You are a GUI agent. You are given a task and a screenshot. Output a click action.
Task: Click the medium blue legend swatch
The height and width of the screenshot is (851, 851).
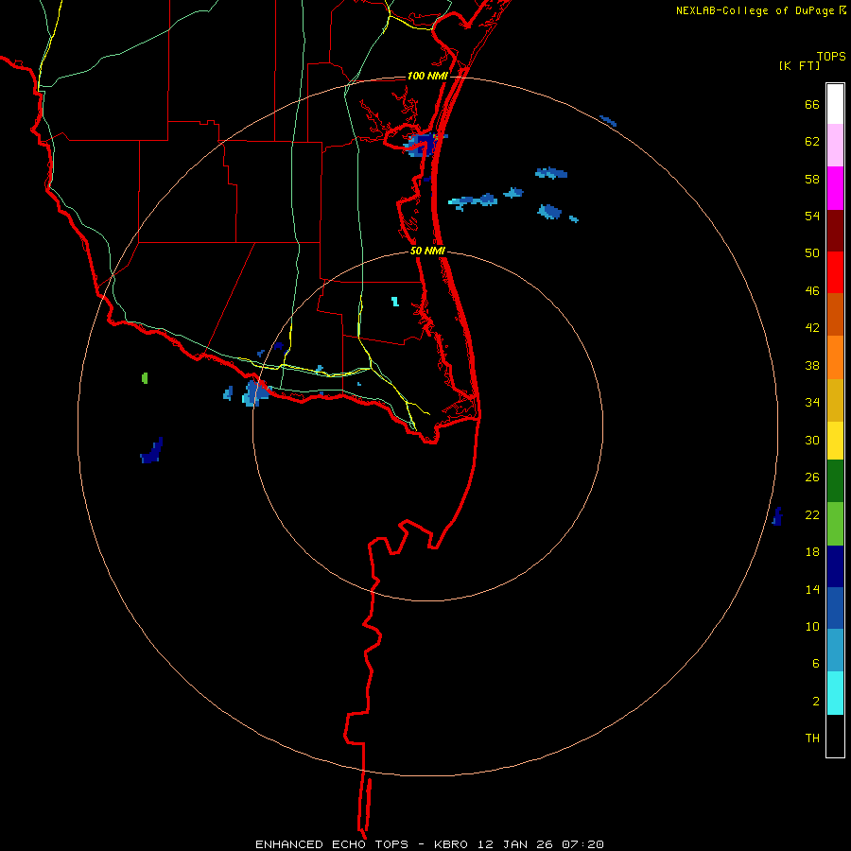point(835,608)
